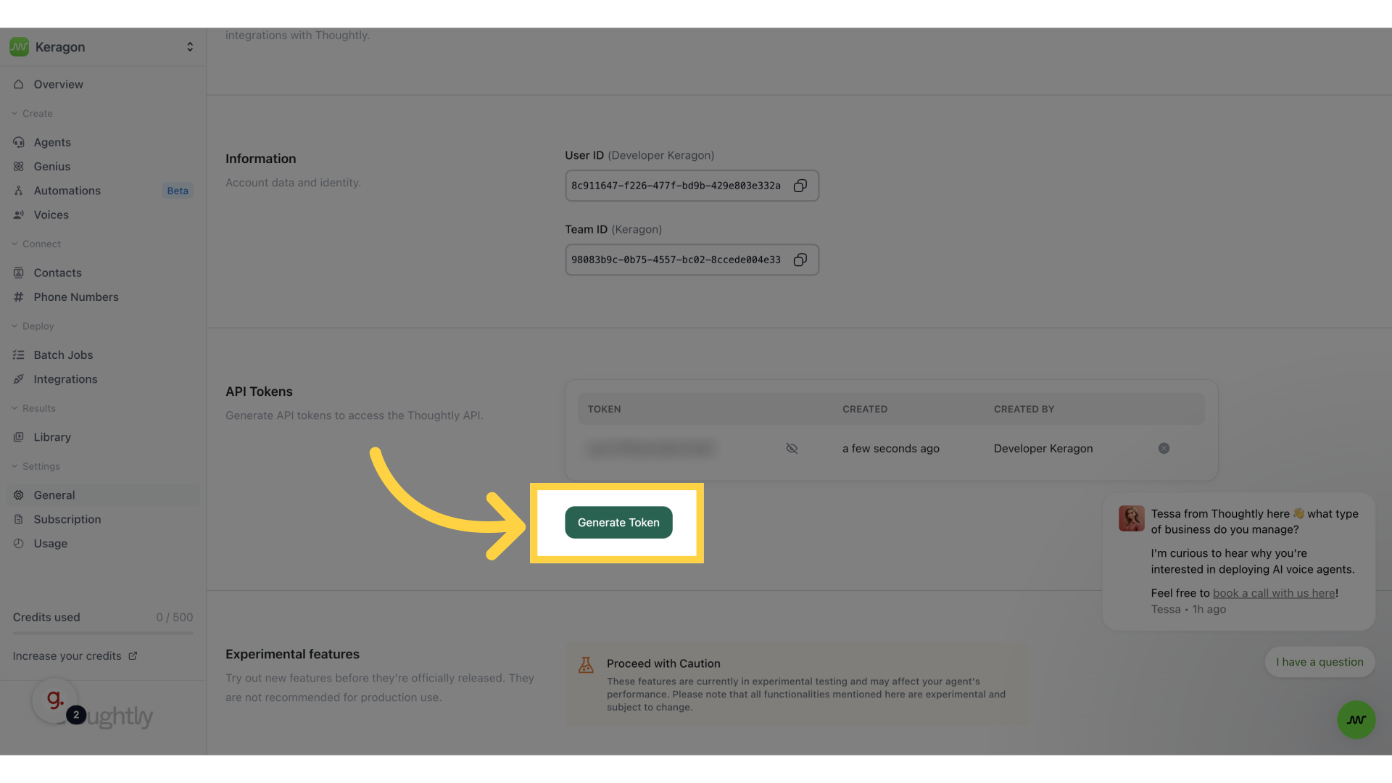This screenshot has width=1392, height=783.
Task: Copy the Team ID value
Action: pyautogui.click(x=800, y=260)
